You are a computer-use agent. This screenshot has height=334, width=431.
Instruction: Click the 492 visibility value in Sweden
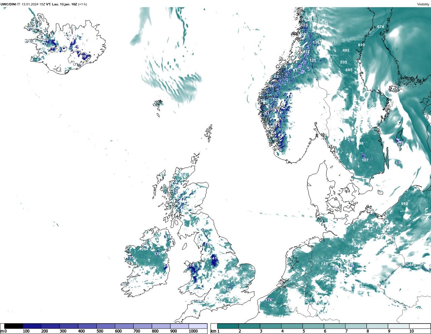346,51
